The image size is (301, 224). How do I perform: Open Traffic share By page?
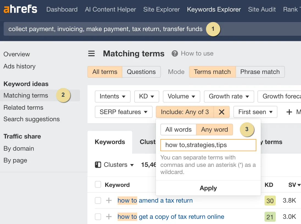point(15,161)
